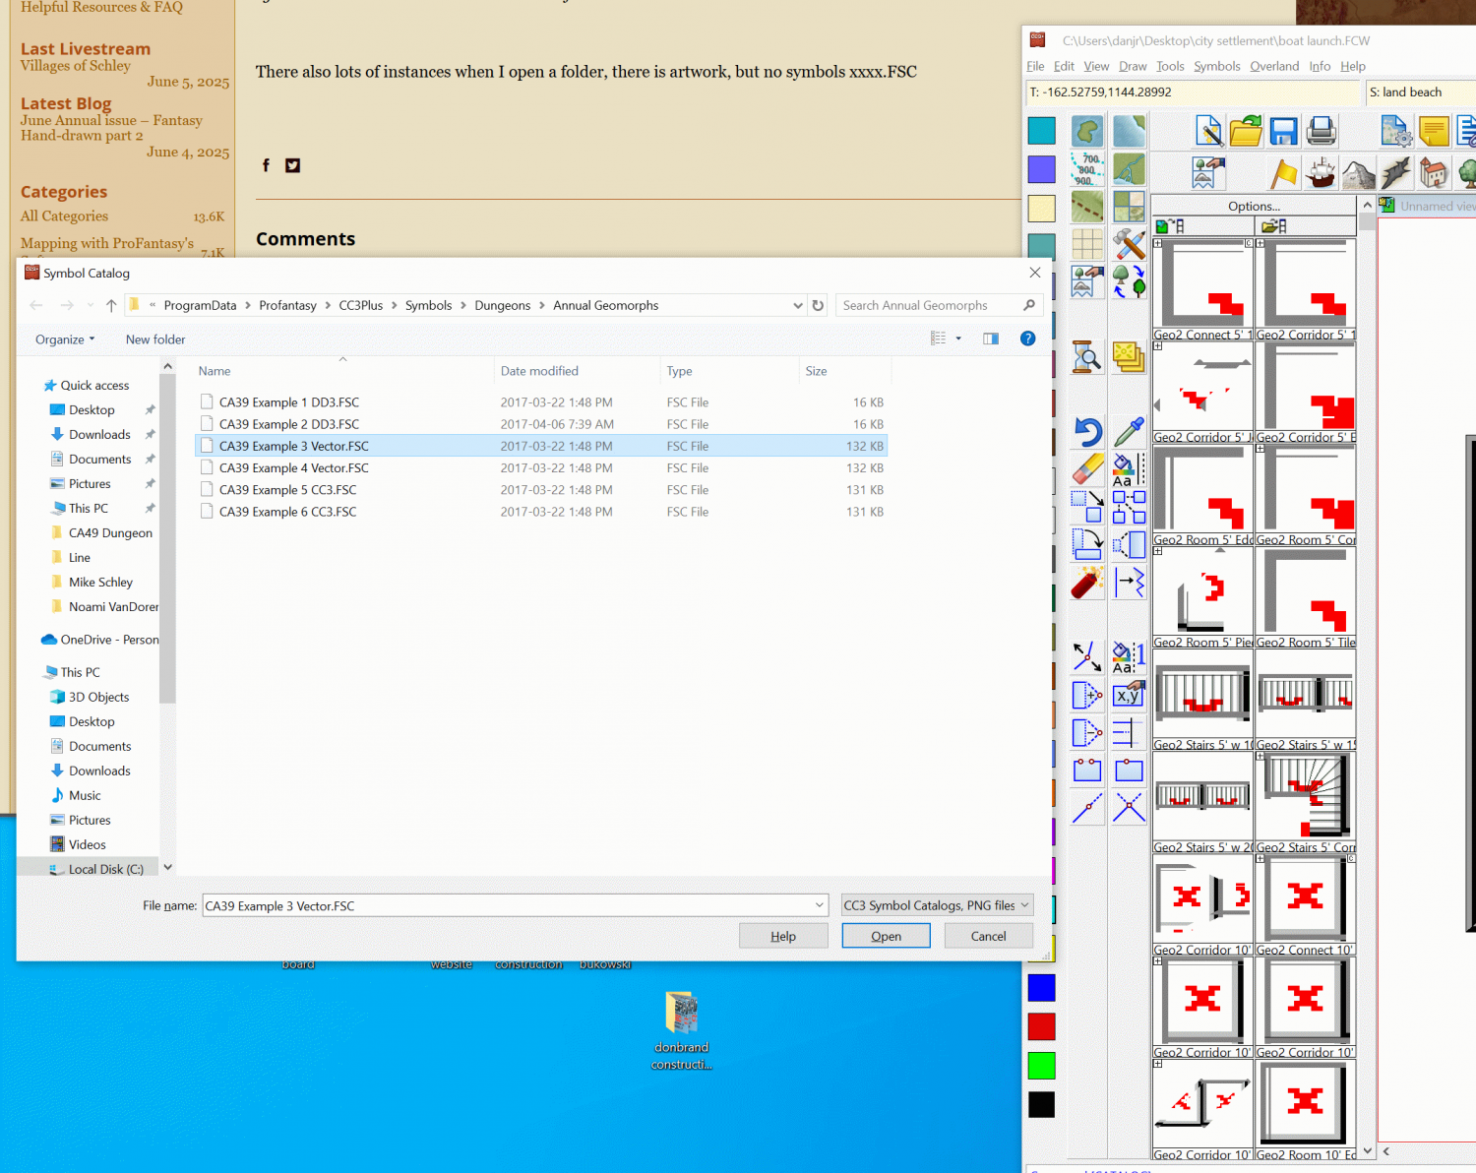Expand the File name combo box arrow
The width and height of the screenshot is (1476, 1173).
[819, 905]
